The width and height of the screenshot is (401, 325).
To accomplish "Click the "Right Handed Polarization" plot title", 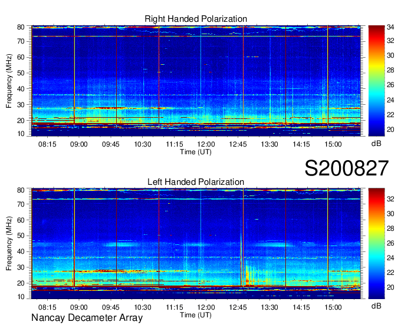I will point(196,19).
